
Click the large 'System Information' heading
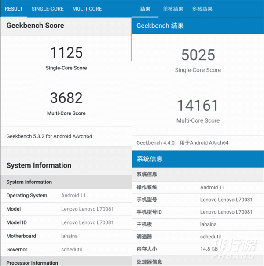tap(39, 165)
